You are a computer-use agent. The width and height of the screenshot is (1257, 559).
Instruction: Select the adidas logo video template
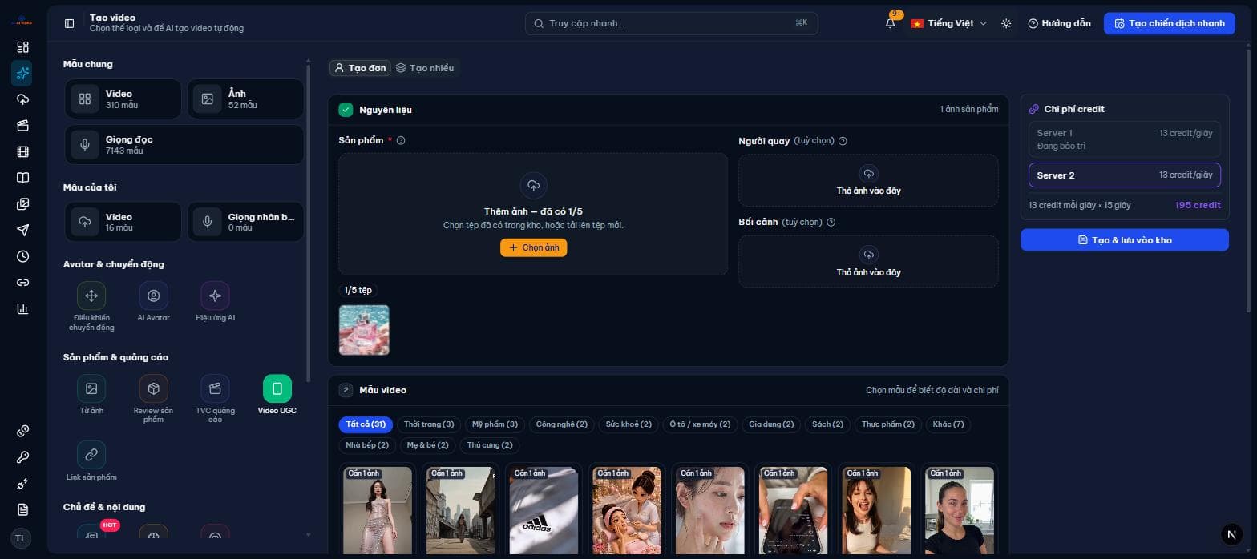544,510
